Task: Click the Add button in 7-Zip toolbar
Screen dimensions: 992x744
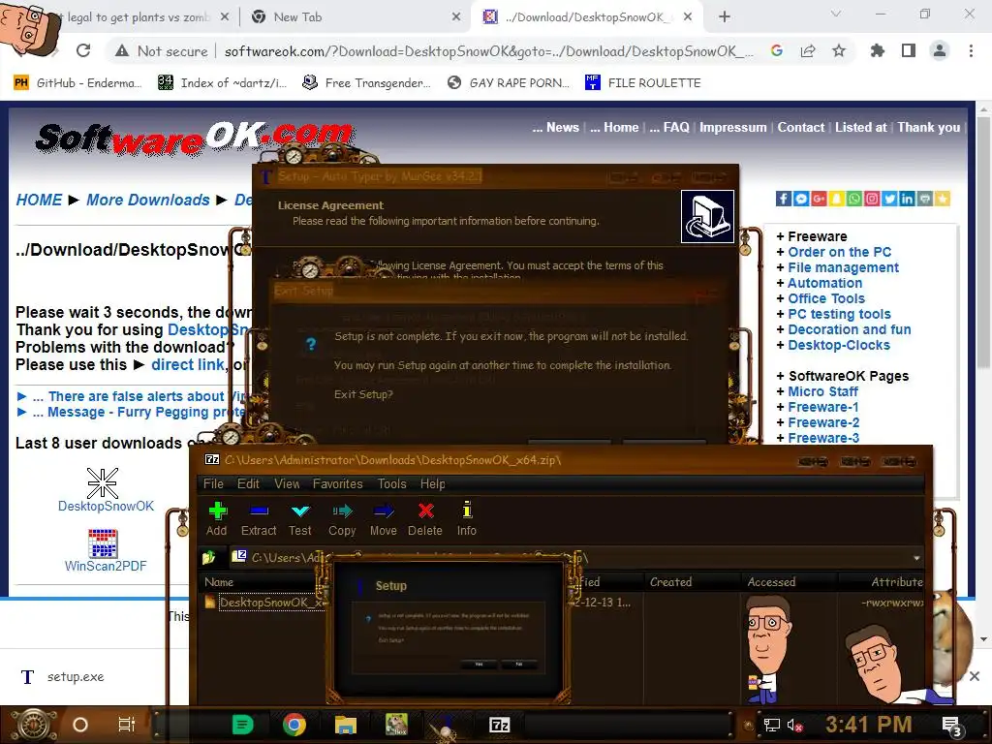Action: [217, 519]
